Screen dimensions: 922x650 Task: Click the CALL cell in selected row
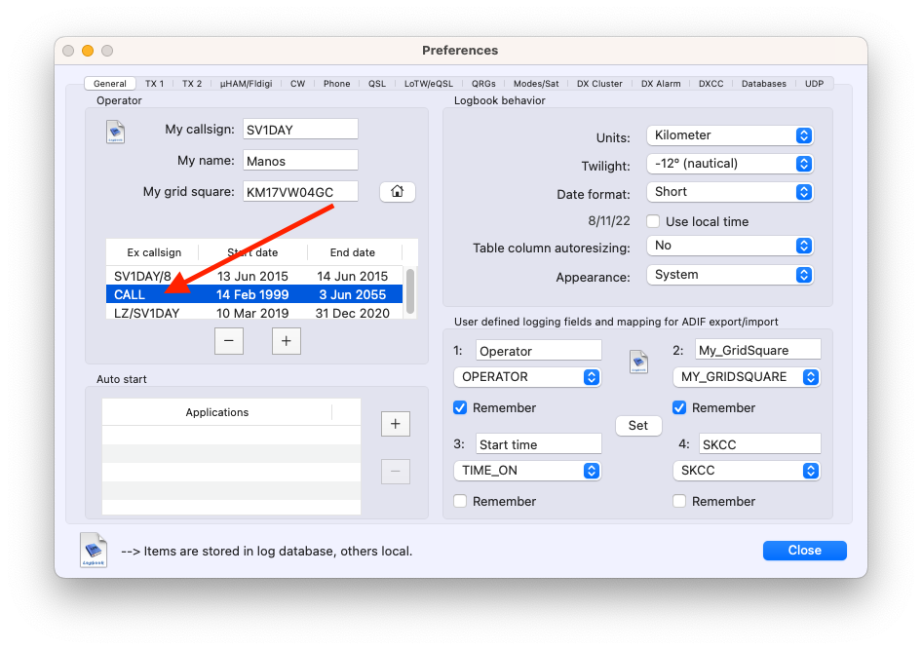130,294
